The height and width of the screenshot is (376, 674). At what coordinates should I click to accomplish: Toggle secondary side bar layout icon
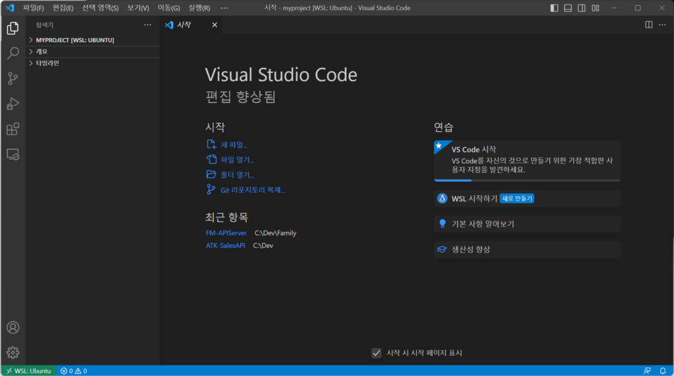582,8
